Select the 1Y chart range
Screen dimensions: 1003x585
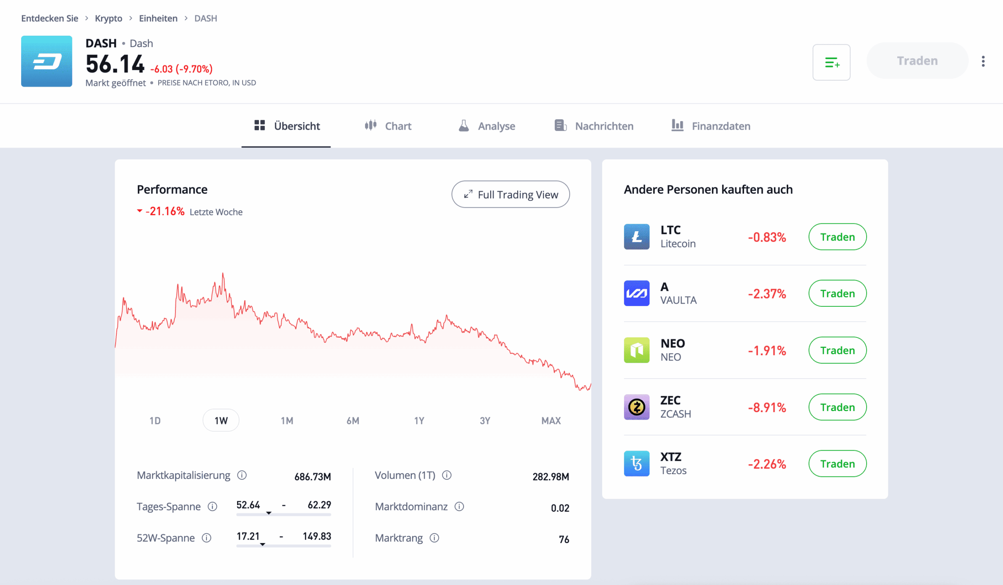pos(419,421)
